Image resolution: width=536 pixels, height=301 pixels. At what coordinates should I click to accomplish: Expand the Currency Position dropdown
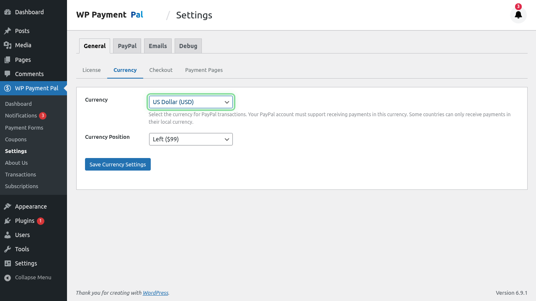tap(191, 139)
